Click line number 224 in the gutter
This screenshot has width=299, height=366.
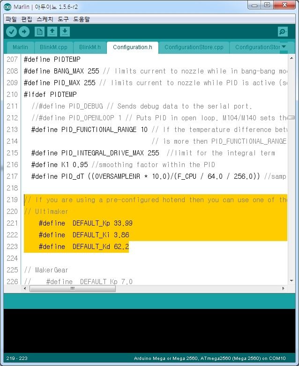12,258
